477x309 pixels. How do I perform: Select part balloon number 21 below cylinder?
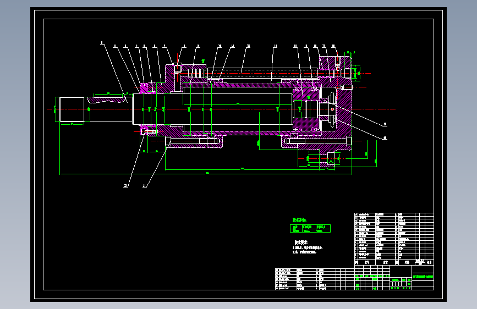pyautogui.click(x=145, y=185)
